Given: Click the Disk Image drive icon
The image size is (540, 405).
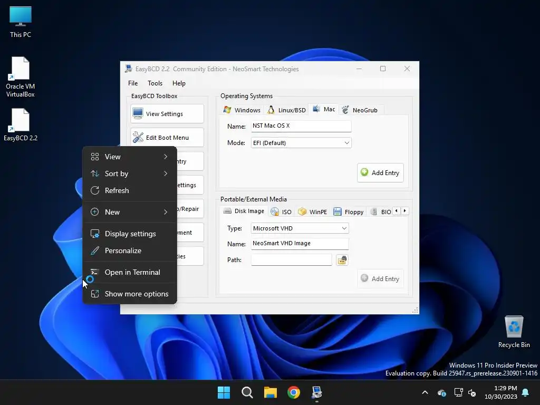Looking at the screenshot, I should pos(227,211).
